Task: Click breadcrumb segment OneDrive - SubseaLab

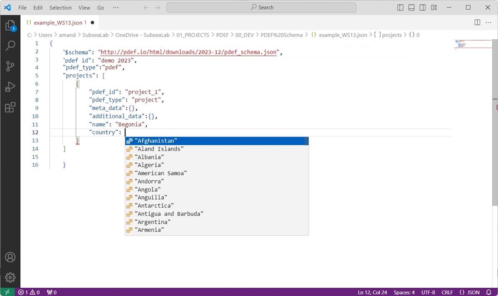Action: pos(143,35)
